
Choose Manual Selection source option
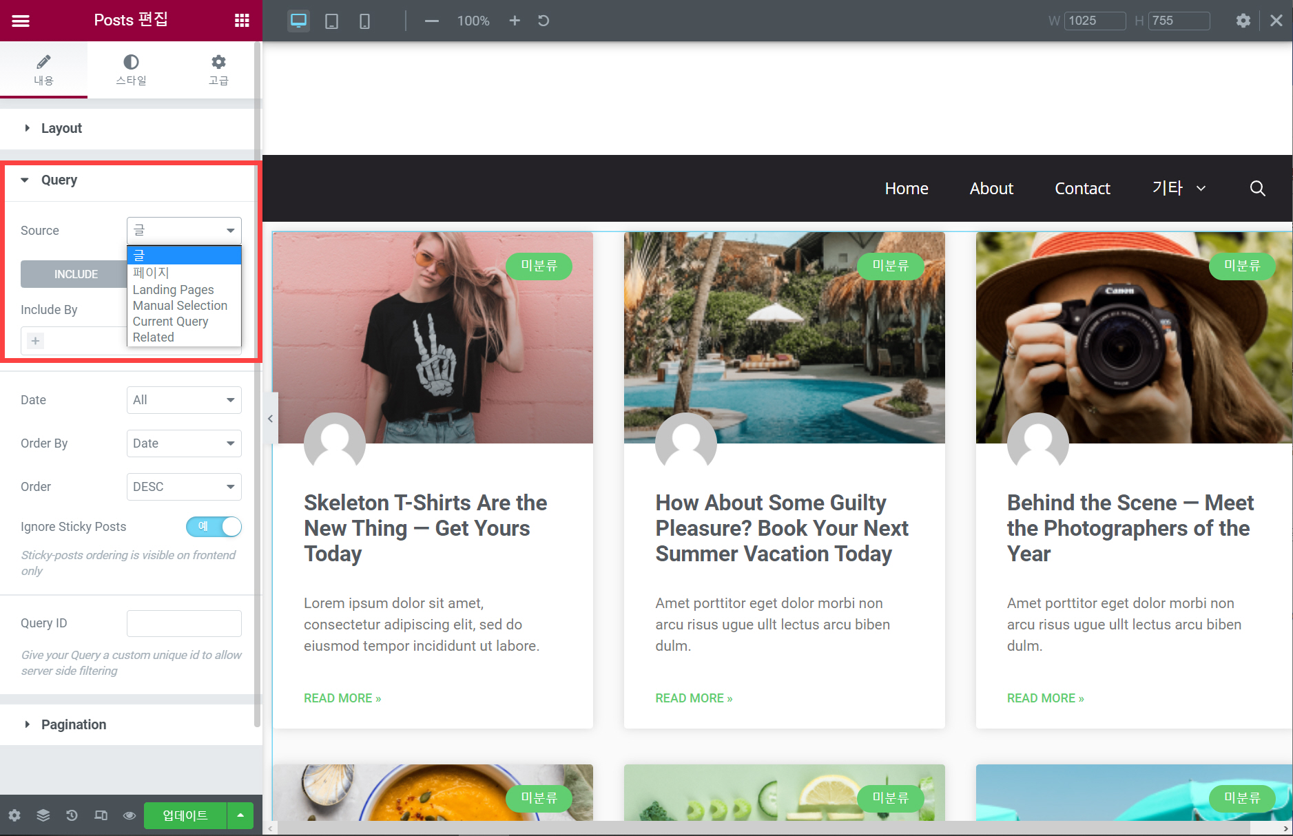coord(184,306)
